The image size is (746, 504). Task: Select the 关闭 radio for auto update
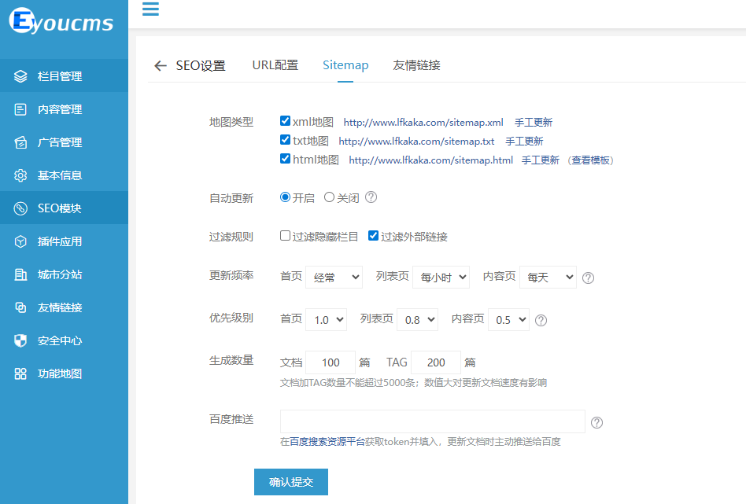328,197
